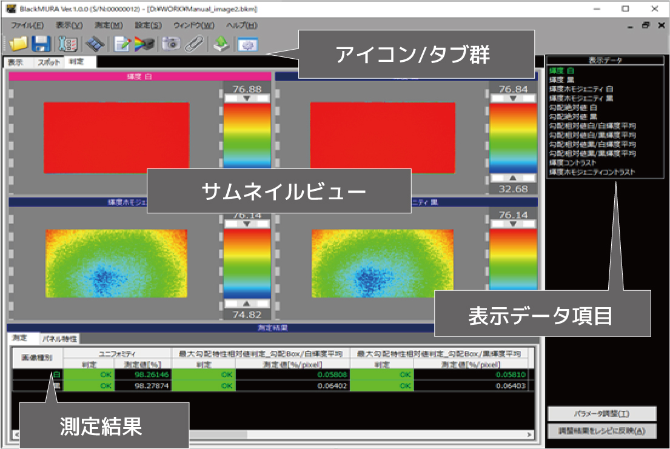670x449 pixels.
Task: Select 勾配相対値黒/白輝度平均 list entry
Action: pyautogui.click(x=592, y=144)
